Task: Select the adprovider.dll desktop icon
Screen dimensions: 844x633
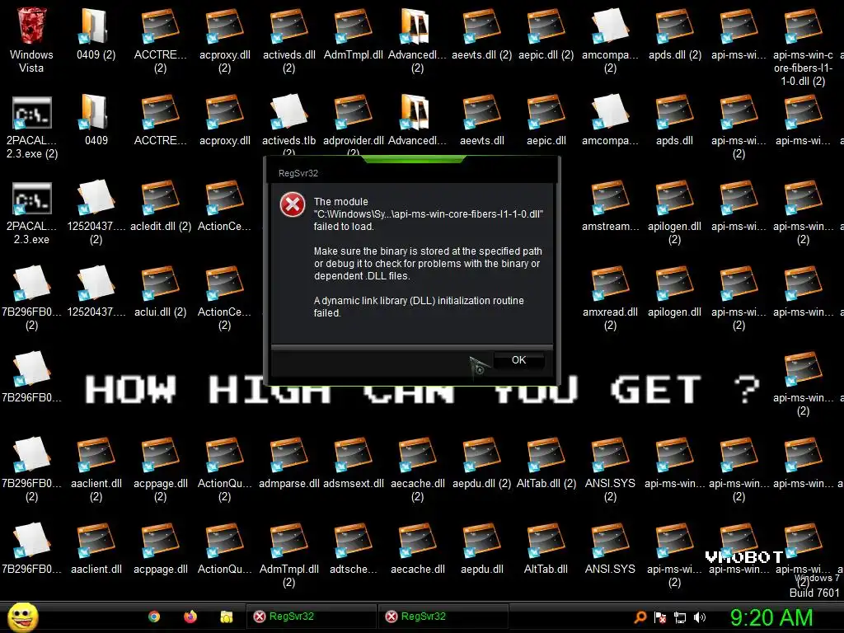Action: (353, 125)
